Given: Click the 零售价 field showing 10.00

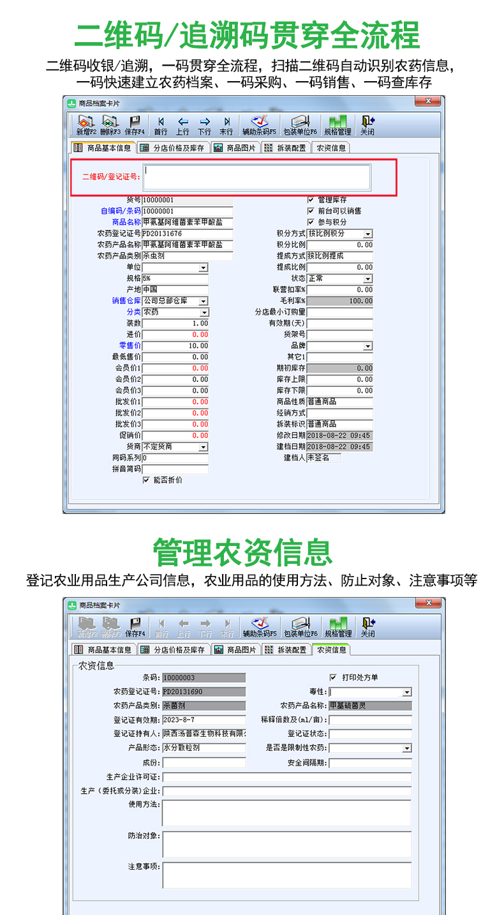Looking at the screenshot, I should tap(175, 345).
